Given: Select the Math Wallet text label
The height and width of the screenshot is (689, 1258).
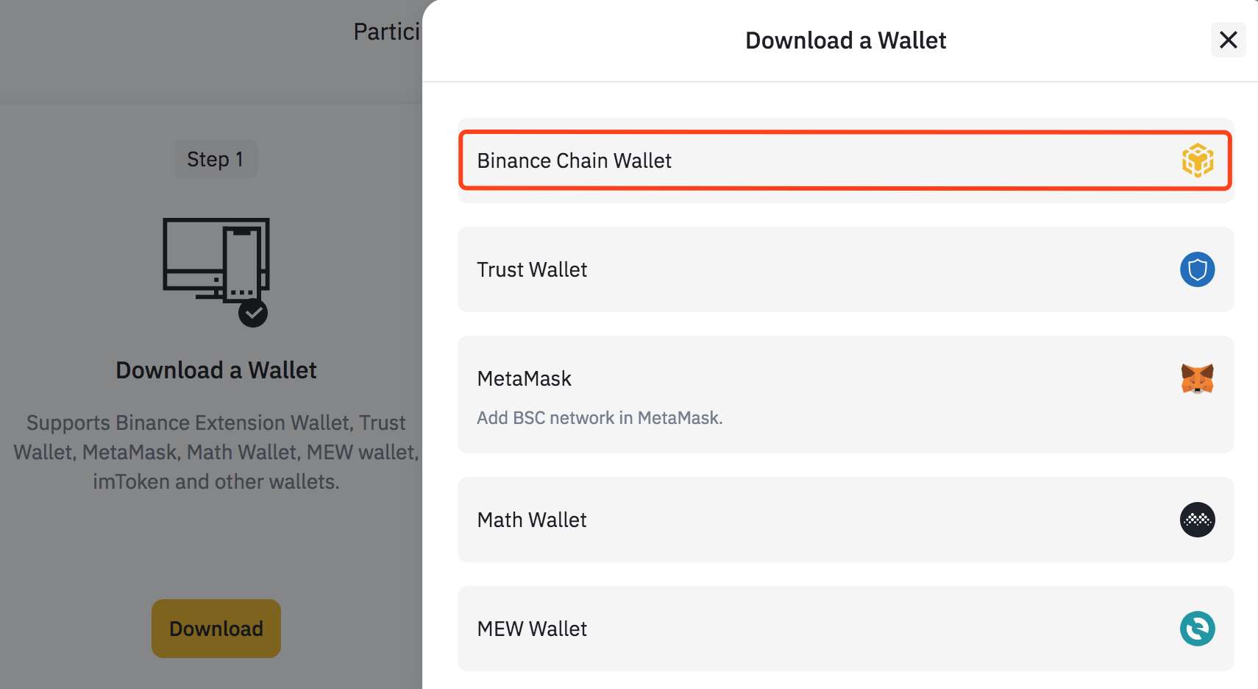Looking at the screenshot, I should tap(532, 520).
